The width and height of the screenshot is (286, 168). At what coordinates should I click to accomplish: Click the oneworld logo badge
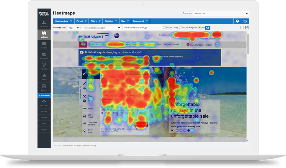(117, 36)
